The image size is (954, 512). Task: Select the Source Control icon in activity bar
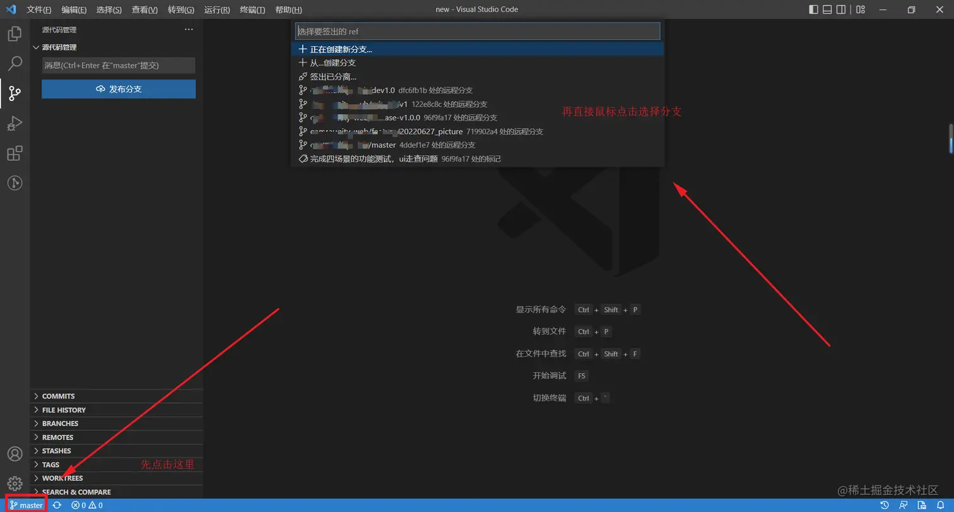point(15,94)
